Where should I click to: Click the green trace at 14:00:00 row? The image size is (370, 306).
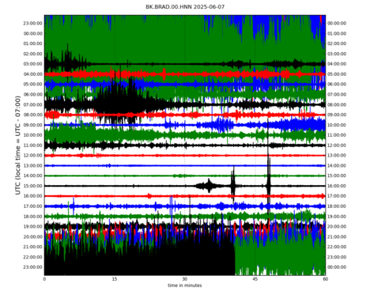coord(185,176)
